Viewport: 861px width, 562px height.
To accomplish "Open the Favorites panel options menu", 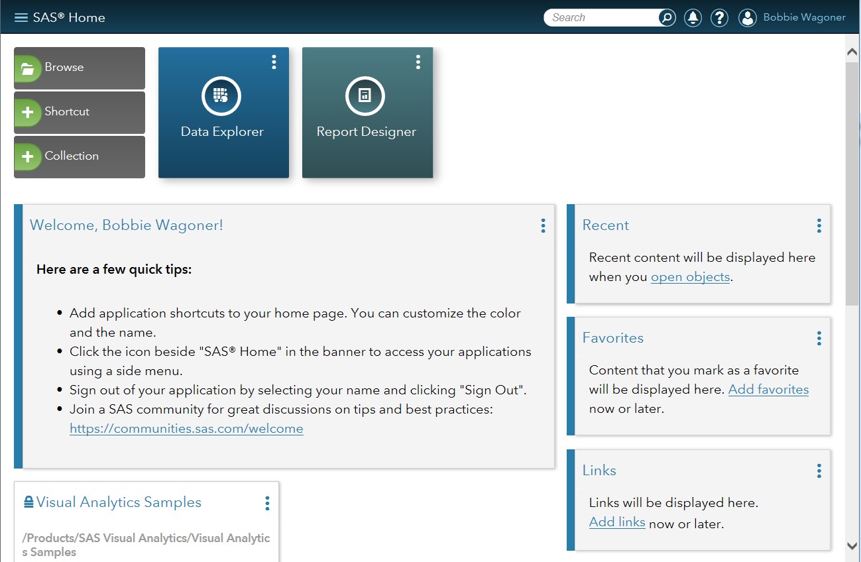I will click(819, 338).
